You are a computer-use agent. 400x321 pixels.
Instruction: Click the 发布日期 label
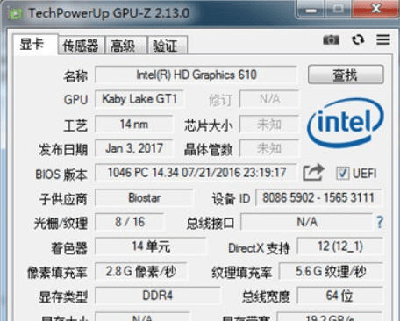tap(63, 150)
